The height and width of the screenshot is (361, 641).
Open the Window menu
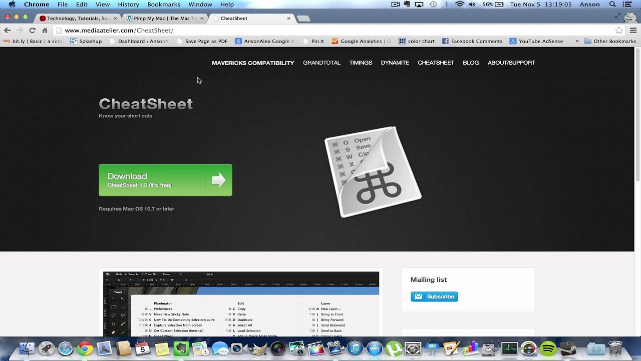[x=200, y=5]
